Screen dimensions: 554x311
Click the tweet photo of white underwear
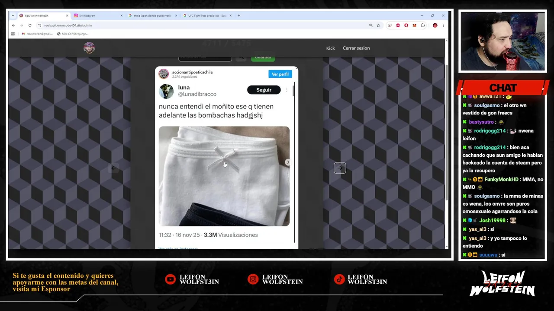click(x=224, y=176)
